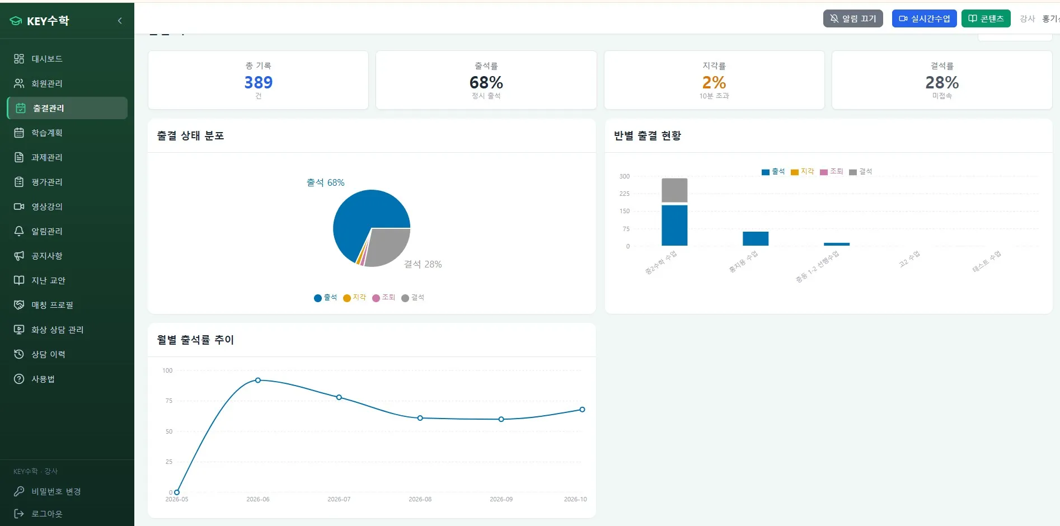The height and width of the screenshot is (526, 1060).
Task: Click the 평가관리 clipboard icon
Action: tap(19, 182)
